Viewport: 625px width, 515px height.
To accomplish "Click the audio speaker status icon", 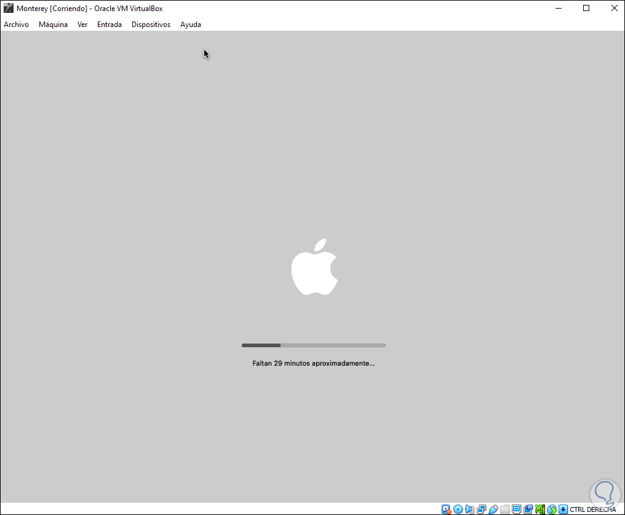I will [x=469, y=509].
